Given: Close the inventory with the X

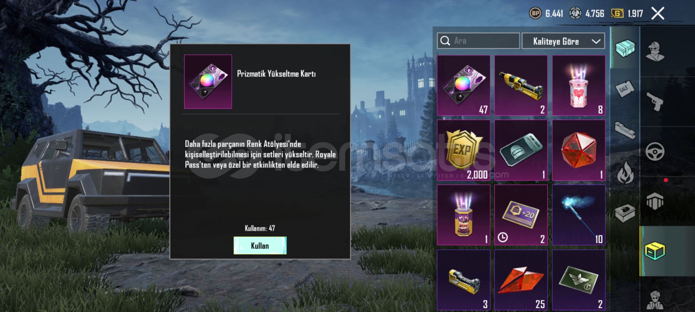Looking at the screenshot, I should 658,13.
